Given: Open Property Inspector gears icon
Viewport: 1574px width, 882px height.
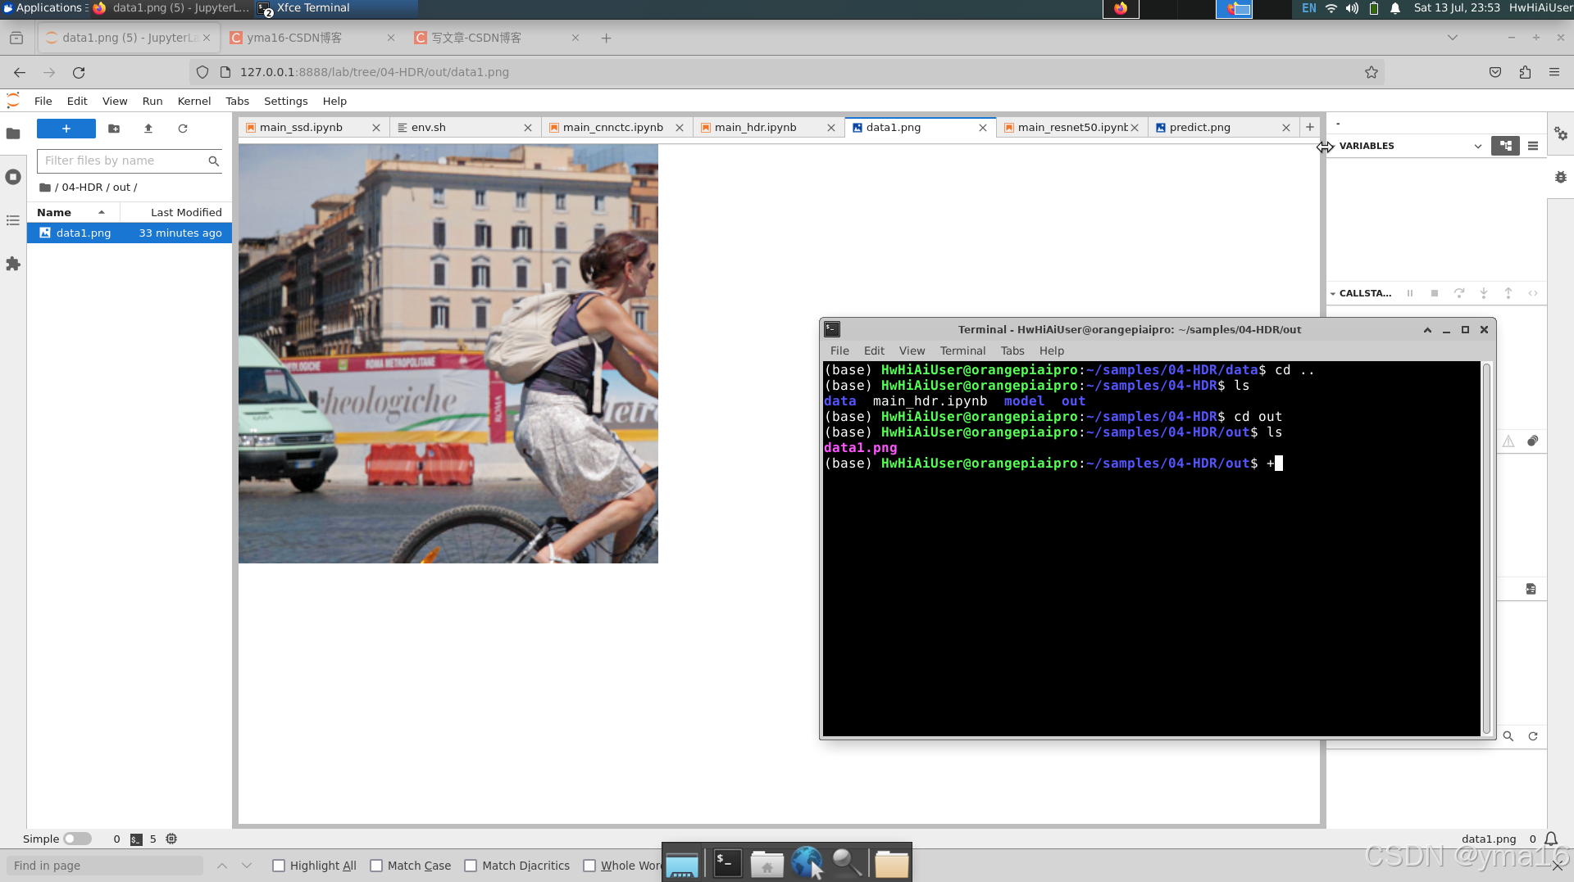Looking at the screenshot, I should 1561,133.
